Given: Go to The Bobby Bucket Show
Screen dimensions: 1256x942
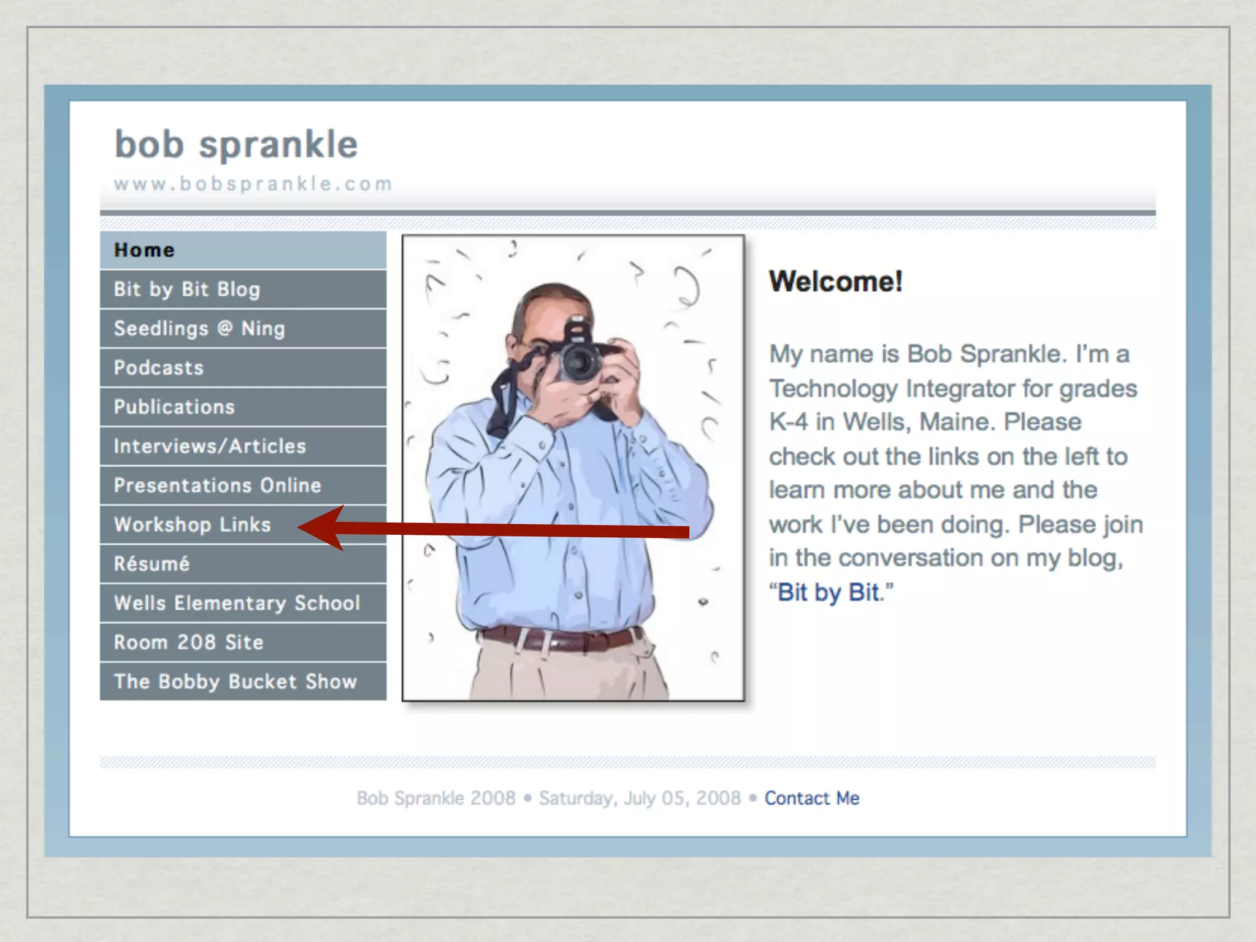Looking at the screenshot, I should (235, 681).
